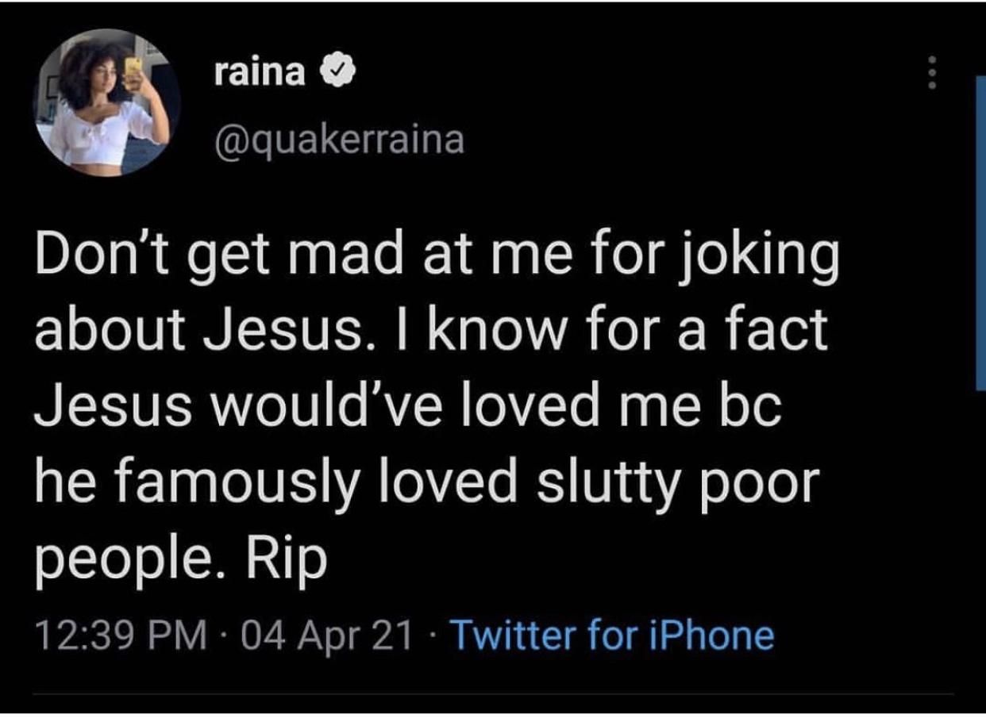The width and height of the screenshot is (986, 718).
Task: Click the display name "raina"
Action: pyautogui.click(x=259, y=74)
